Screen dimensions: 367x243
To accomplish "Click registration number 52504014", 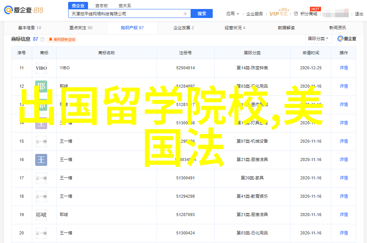I will [185, 68].
